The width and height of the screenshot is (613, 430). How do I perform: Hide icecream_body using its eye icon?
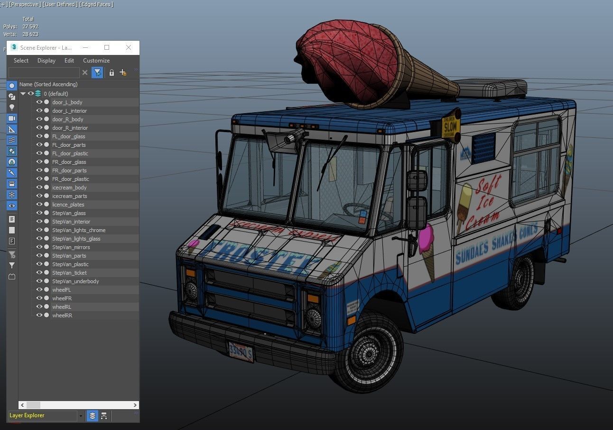click(39, 188)
